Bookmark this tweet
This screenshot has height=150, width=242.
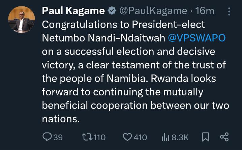tap(205, 137)
